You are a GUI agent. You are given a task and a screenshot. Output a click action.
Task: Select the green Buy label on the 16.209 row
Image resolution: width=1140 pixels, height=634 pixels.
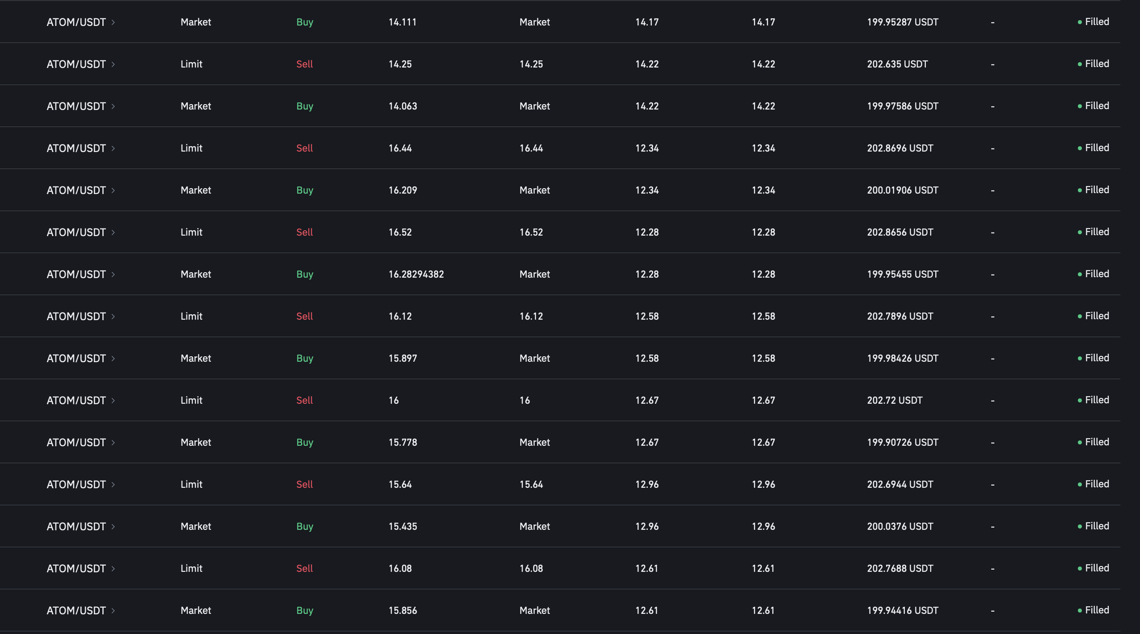(x=305, y=190)
